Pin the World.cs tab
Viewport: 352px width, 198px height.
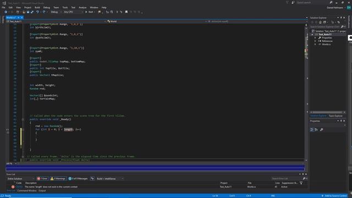[x=18, y=18]
